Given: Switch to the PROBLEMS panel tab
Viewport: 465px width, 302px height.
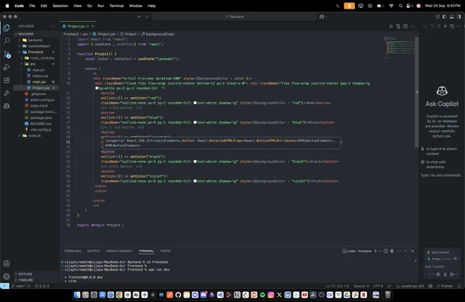Looking at the screenshot, I should click(x=72, y=251).
